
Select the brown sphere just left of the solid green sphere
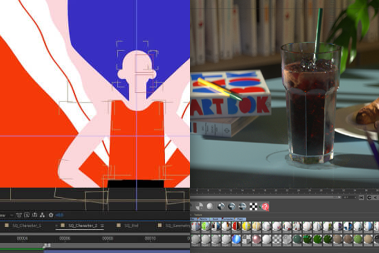[x=348, y=239]
